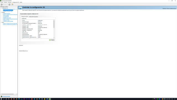Select Antialiasing - Corrección gamma row
Image resolution: width=177 pixels, height=100 pixels.
[38, 29]
